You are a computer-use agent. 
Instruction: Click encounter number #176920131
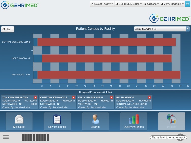[x=107, y=101]
